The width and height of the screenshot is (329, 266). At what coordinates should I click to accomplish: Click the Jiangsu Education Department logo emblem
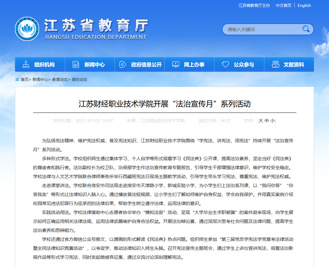[x=27, y=29]
